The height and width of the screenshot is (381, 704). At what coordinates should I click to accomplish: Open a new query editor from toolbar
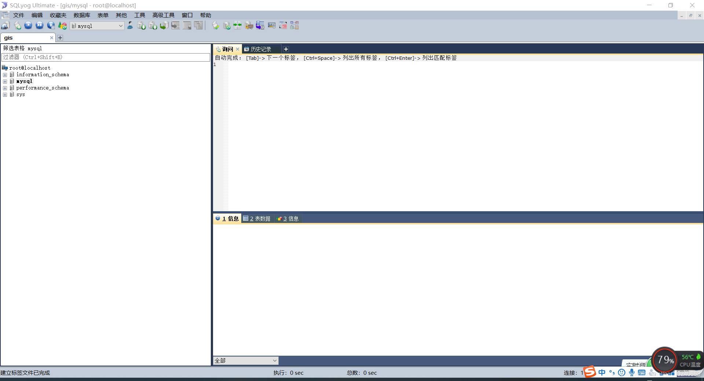(17, 26)
